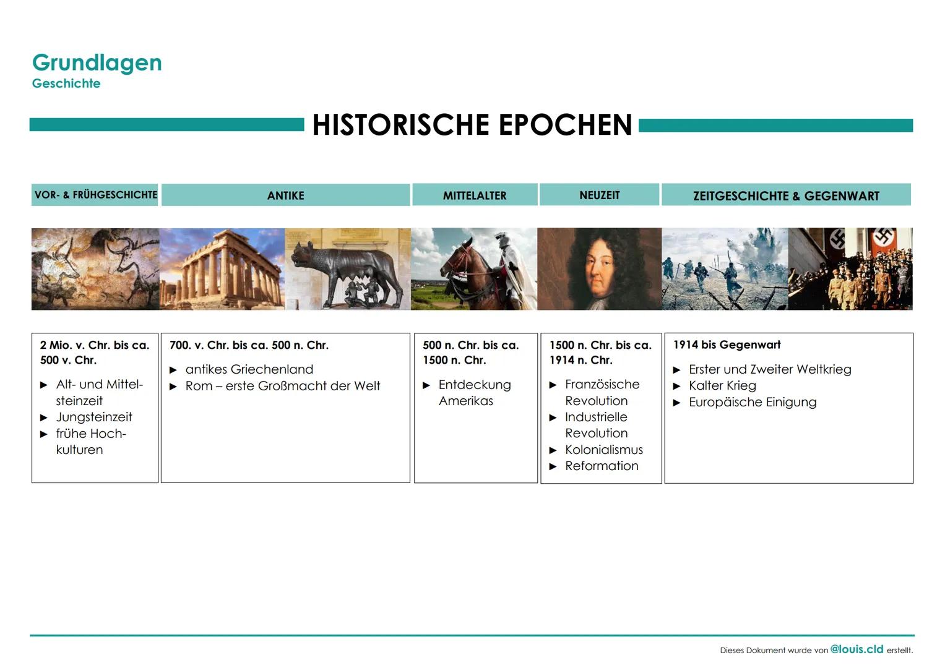Click the historical parade photo on far right
Screen dimensions: 945x668
pos(850,268)
